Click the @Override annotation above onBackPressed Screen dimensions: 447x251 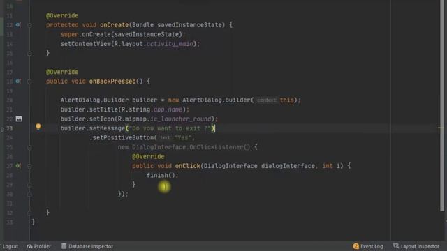point(62,72)
